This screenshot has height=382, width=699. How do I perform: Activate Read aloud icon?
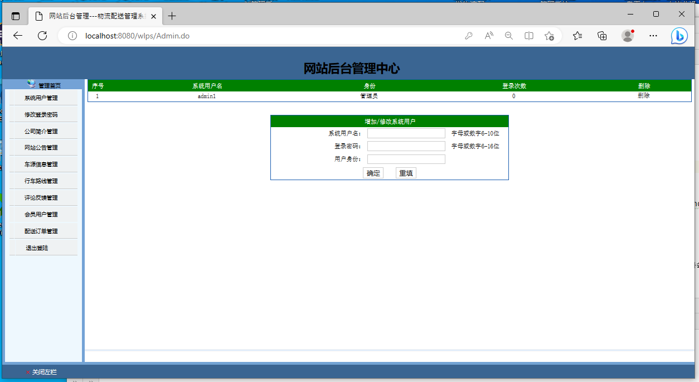coord(489,36)
